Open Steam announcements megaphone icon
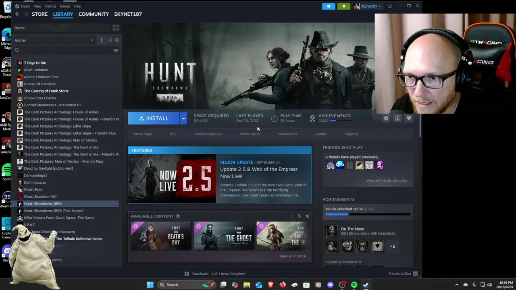 [x=329, y=6]
